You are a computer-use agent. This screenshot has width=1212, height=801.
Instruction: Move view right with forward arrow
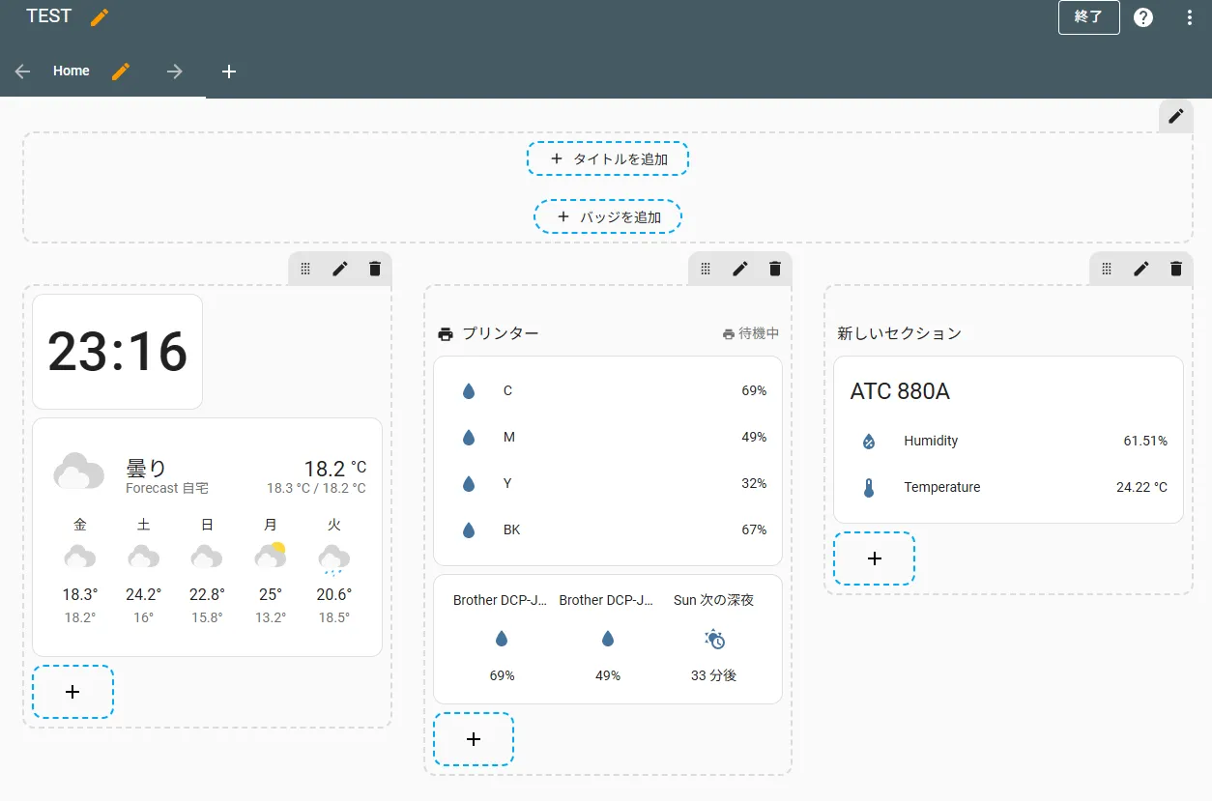(x=175, y=72)
